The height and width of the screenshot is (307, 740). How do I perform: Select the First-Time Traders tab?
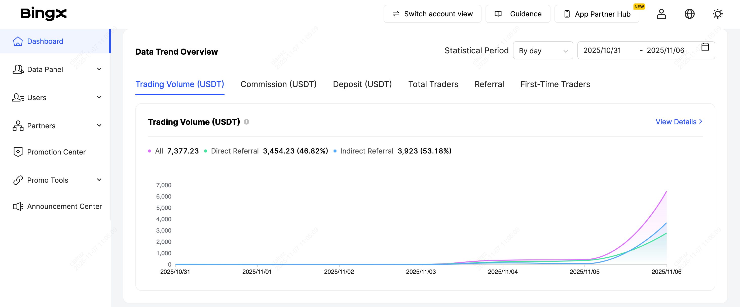coord(555,84)
